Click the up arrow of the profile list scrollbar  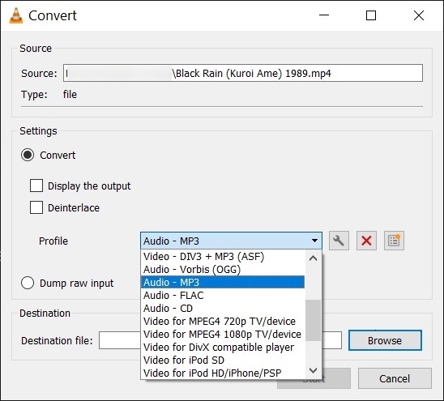pyautogui.click(x=313, y=258)
